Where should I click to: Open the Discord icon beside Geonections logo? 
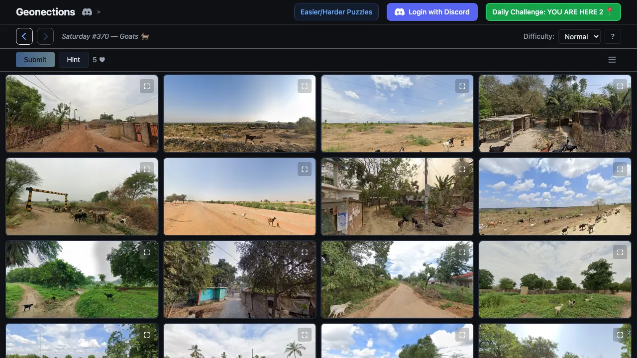click(87, 12)
